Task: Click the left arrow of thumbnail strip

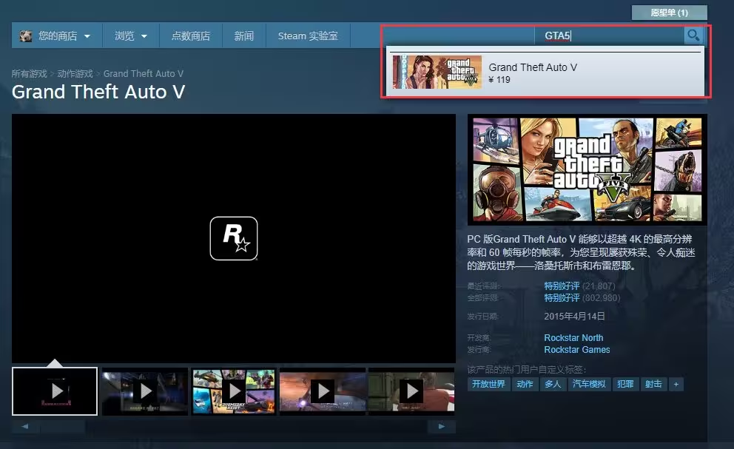Action: pos(25,426)
